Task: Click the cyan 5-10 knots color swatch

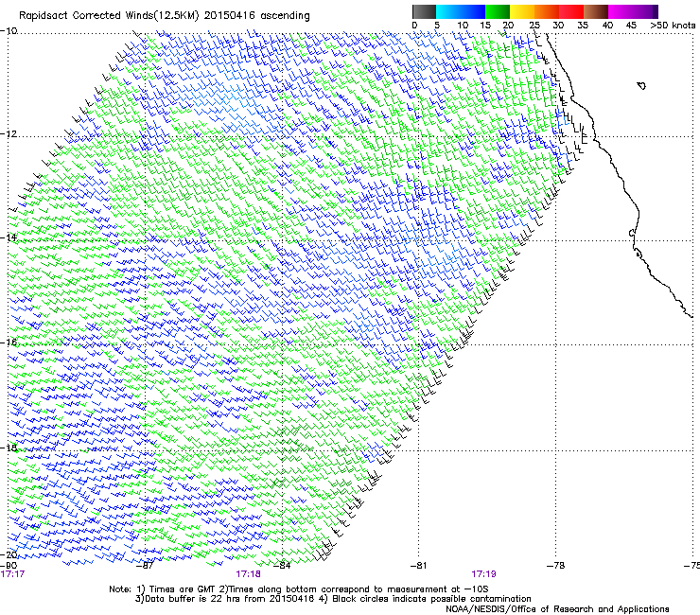Action: point(448,11)
